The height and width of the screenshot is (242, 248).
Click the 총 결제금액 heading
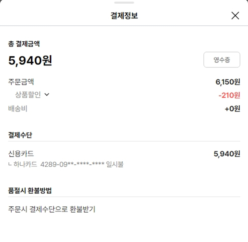(x=24, y=44)
